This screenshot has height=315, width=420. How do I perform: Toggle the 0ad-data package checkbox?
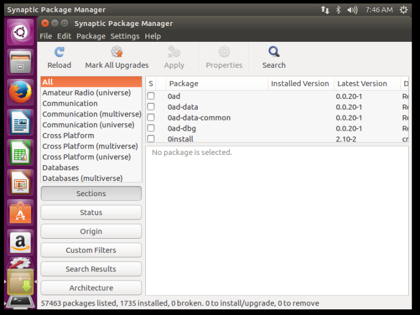coord(151,107)
